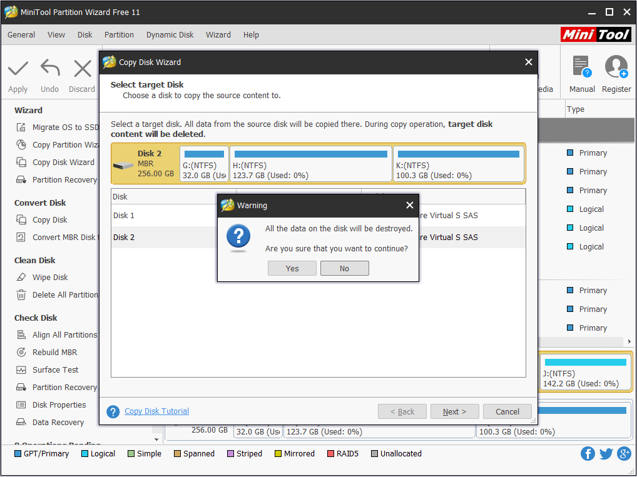Choose Convert MBR Disk sidebar item

click(58, 238)
